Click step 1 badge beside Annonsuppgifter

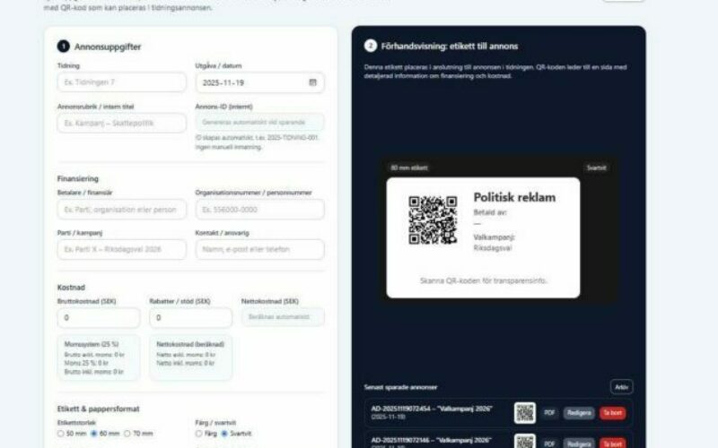coord(63,47)
